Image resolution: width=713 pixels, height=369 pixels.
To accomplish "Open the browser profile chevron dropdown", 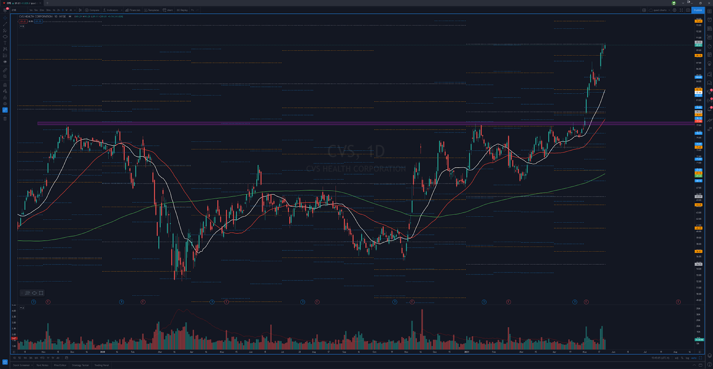I will coord(683,3).
